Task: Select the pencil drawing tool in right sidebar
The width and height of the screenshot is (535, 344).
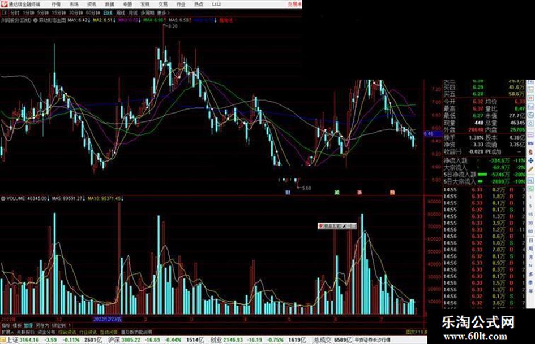Action: click(x=530, y=169)
